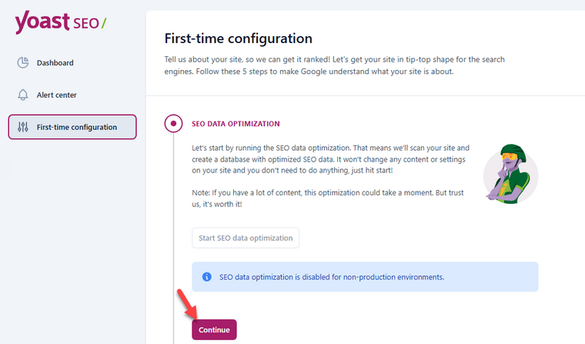The image size is (585, 344).
Task: Click the First-time configuration page heading
Action: pyautogui.click(x=239, y=38)
